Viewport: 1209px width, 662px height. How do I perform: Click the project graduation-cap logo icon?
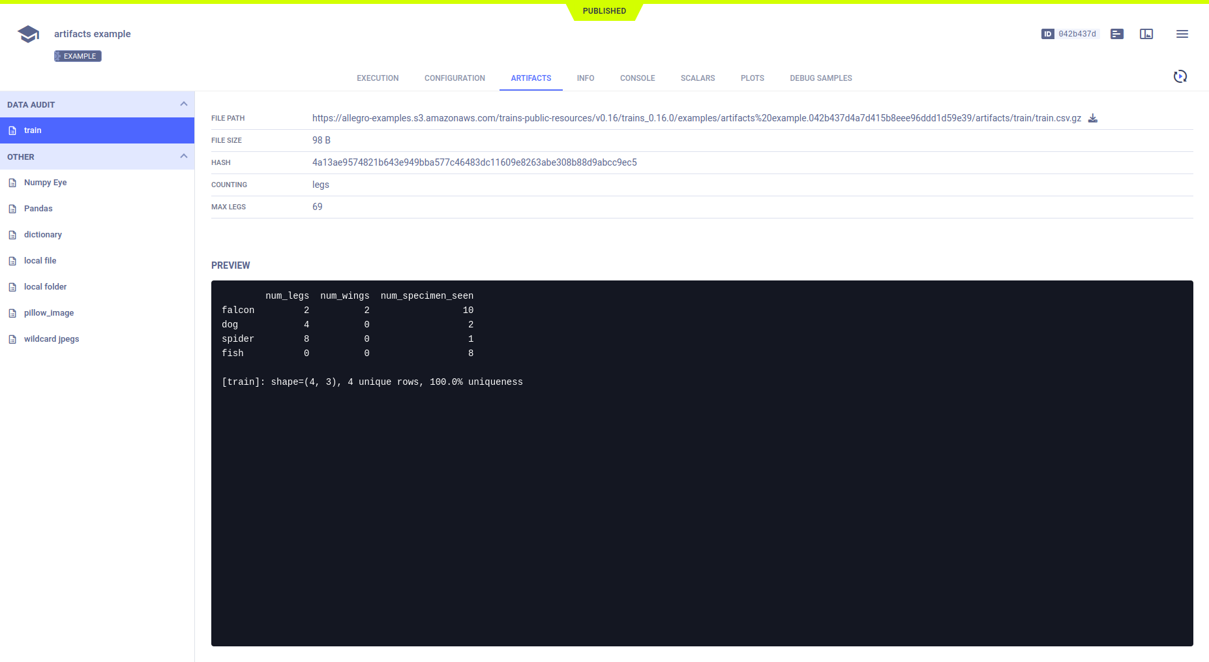pyautogui.click(x=28, y=33)
